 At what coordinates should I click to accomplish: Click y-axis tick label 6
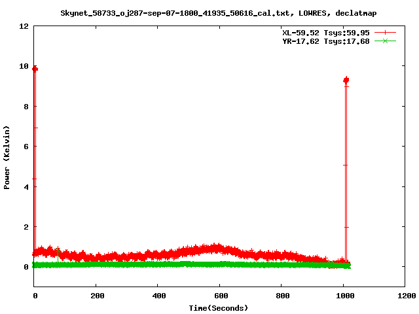[26, 147]
